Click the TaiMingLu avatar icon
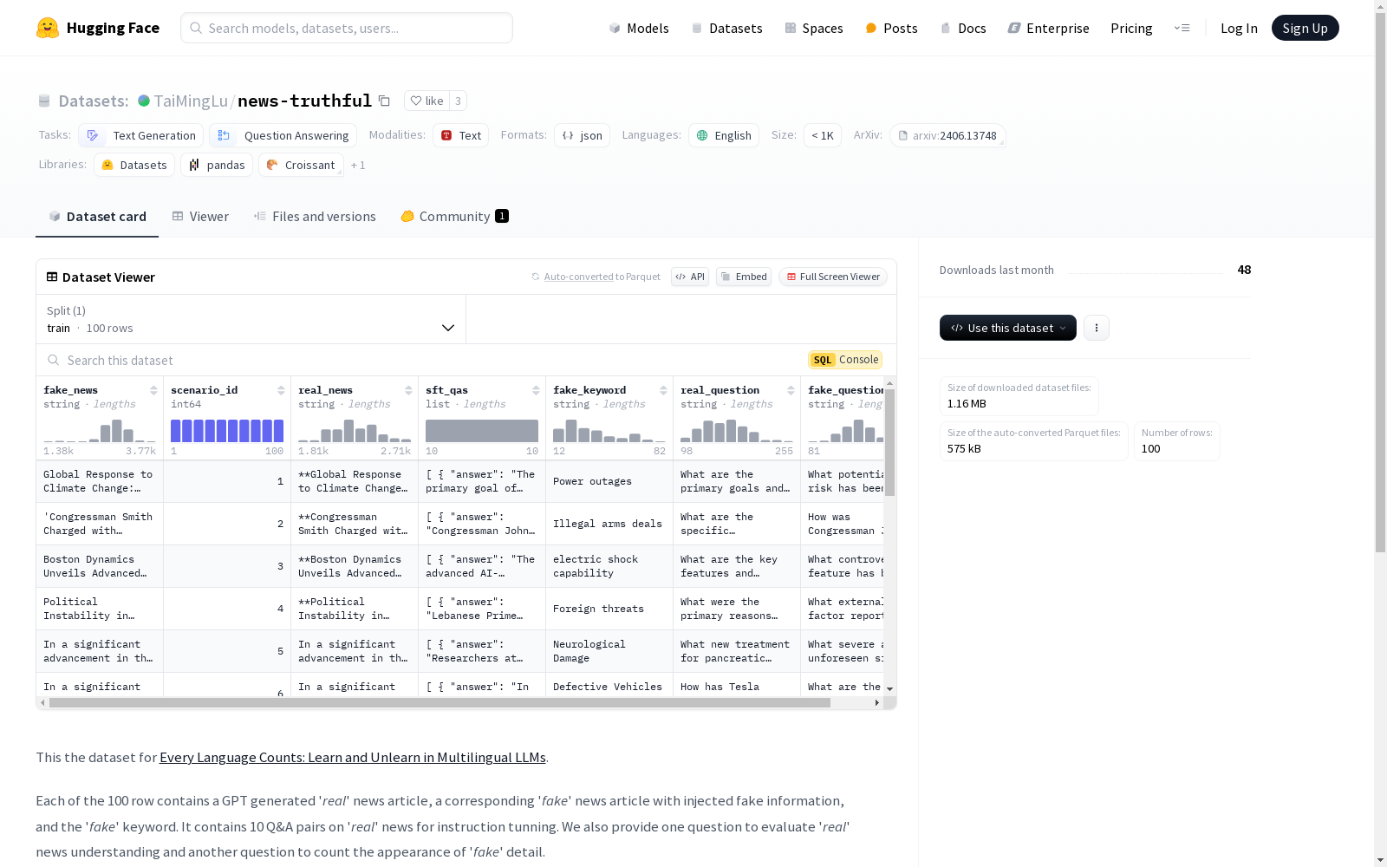This screenshot has width=1387, height=867. pos(144,101)
